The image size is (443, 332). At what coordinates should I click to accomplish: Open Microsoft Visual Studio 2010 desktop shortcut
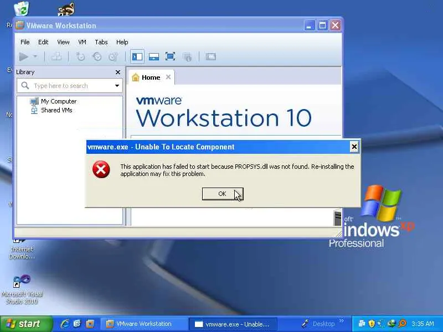[x=22, y=288]
